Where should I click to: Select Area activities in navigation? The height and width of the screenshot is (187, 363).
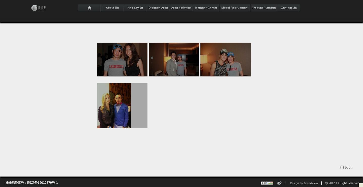pyautogui.click(x=181, y=8)
